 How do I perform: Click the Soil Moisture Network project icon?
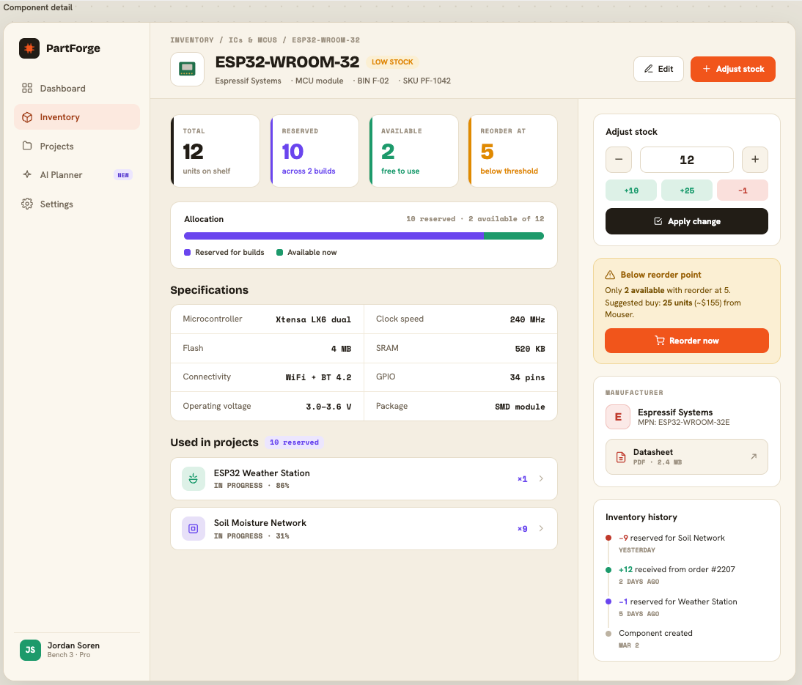pos(194,528)
